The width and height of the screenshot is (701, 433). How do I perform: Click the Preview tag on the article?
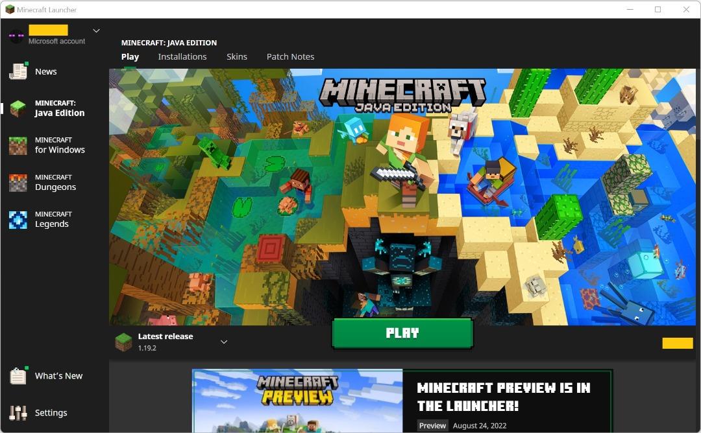(432, 426)
